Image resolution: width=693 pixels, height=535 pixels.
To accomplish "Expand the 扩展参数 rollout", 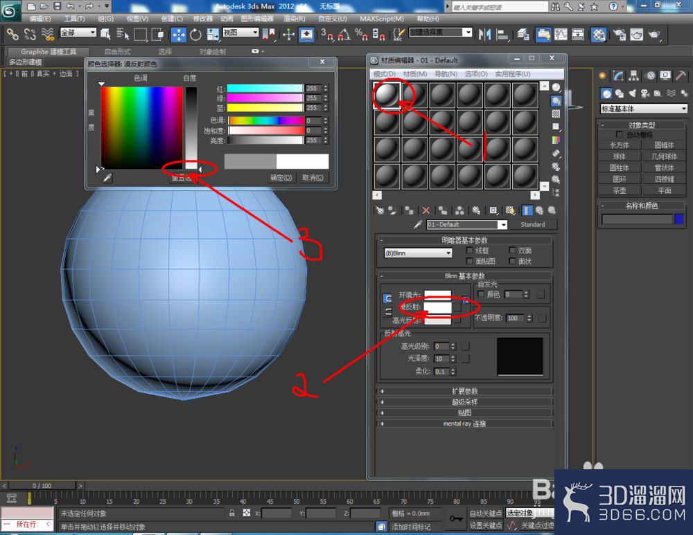I will tap(464, 391).
